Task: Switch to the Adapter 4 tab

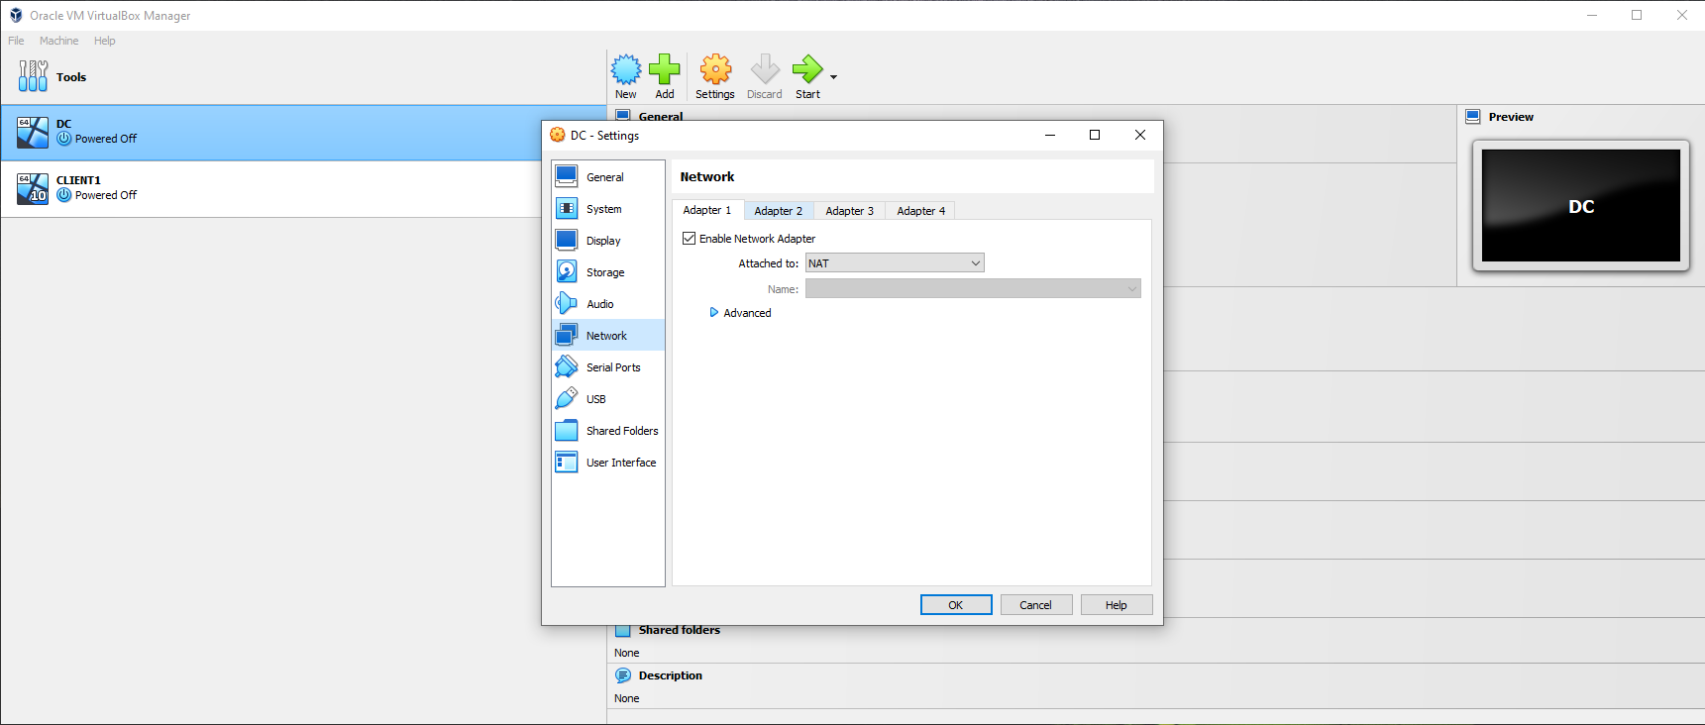Action: [921, 211]
